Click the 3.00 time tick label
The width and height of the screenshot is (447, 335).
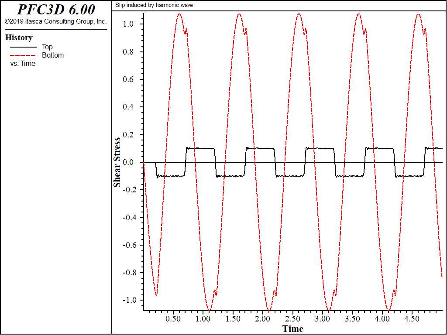tap(323, 319)
